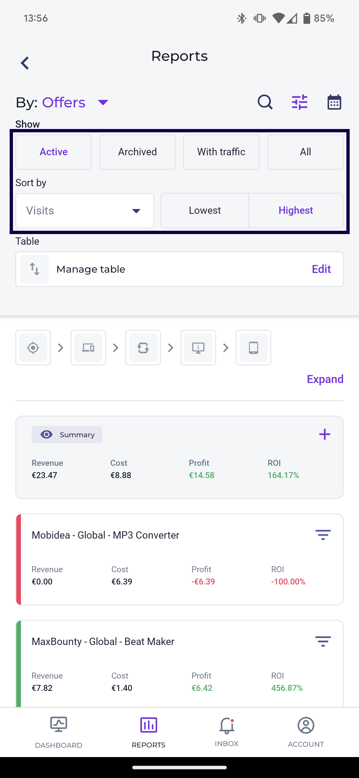The width and height of the screenshot is (359, 778).
Task: Click Edit on Manage table
Action: [x=321, y=269]
